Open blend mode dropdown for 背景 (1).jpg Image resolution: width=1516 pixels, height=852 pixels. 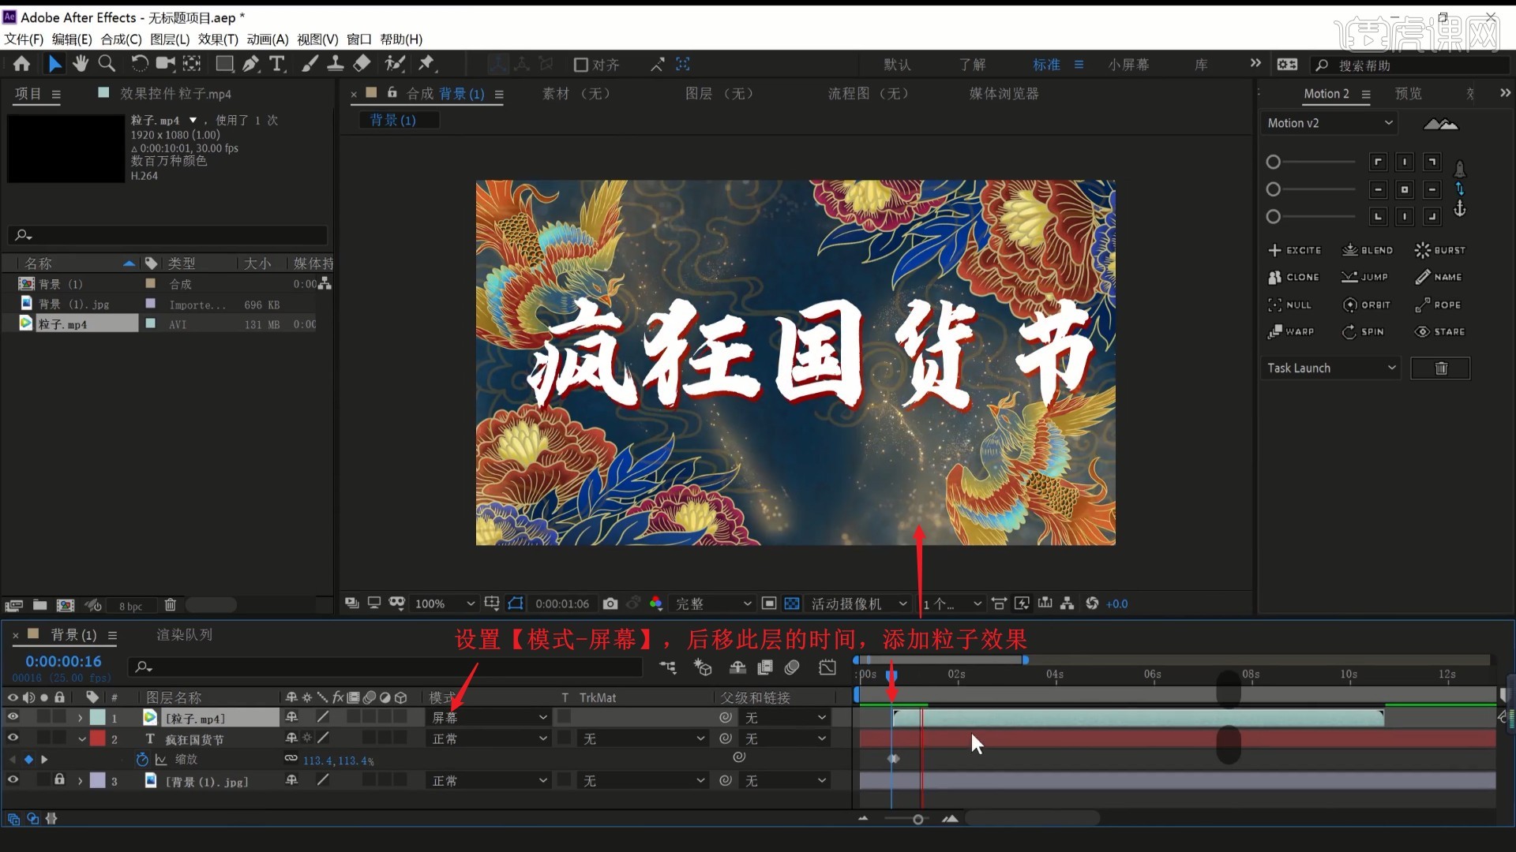coord(489,780)
